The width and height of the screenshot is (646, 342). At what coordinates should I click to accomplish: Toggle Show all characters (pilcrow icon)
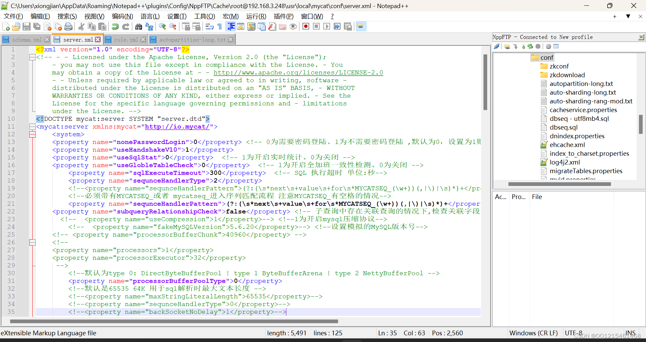click(x=220, y=27)
